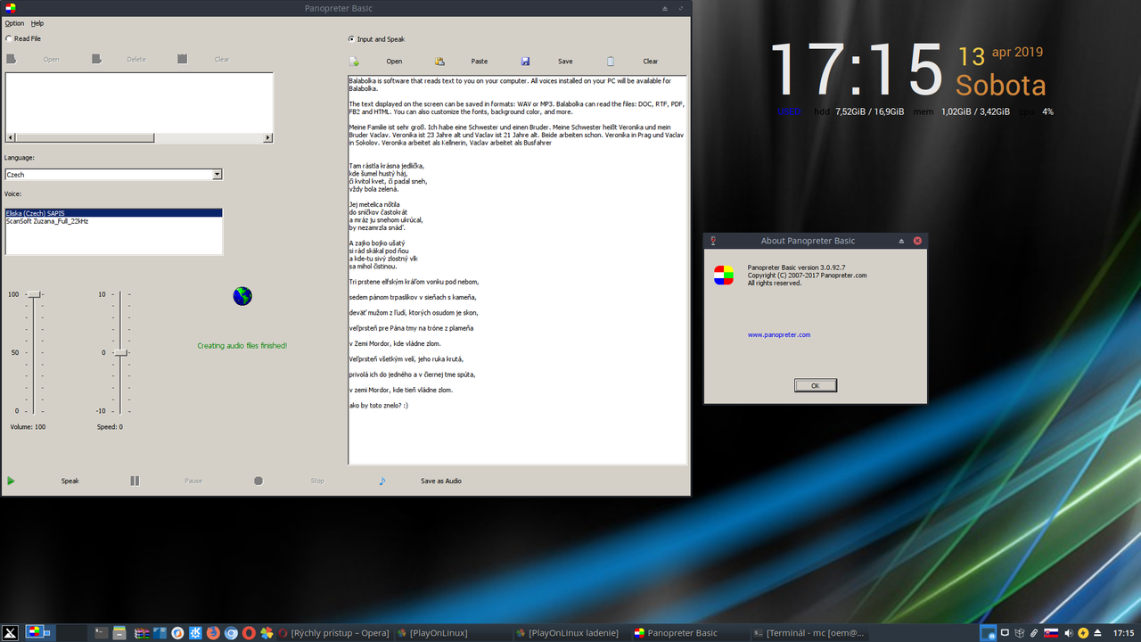
Task: Click the taskbar clock showing 17:15
Action: tap(1123, 633)
